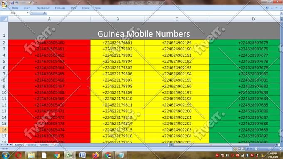Go to last sheet navigation arrow

click(11, 145)
